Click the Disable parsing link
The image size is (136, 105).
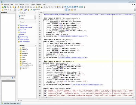[x=24, y=37]
